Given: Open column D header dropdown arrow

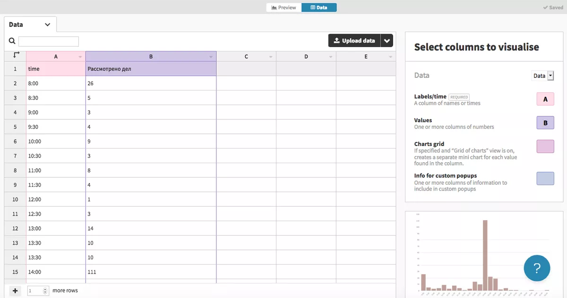Looking at the screenshot, I should pyautogui.click(x=331, y=57).
